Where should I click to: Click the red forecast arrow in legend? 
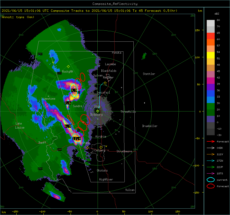[211, 141]
